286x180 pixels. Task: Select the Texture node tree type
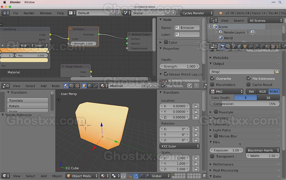pos(77,86)
